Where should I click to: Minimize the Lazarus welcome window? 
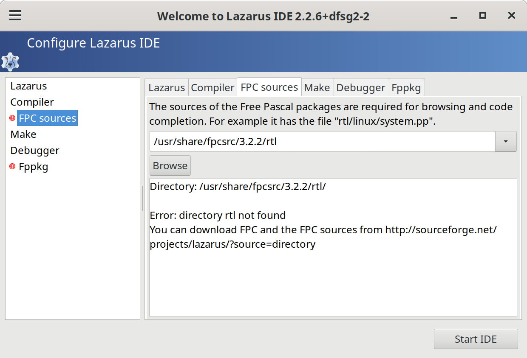[454, 16]
